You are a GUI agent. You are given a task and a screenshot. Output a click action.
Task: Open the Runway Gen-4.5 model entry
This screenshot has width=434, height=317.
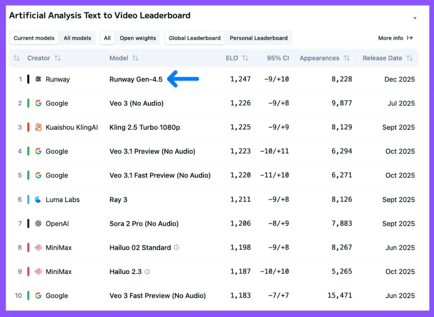tap(136, 79)
